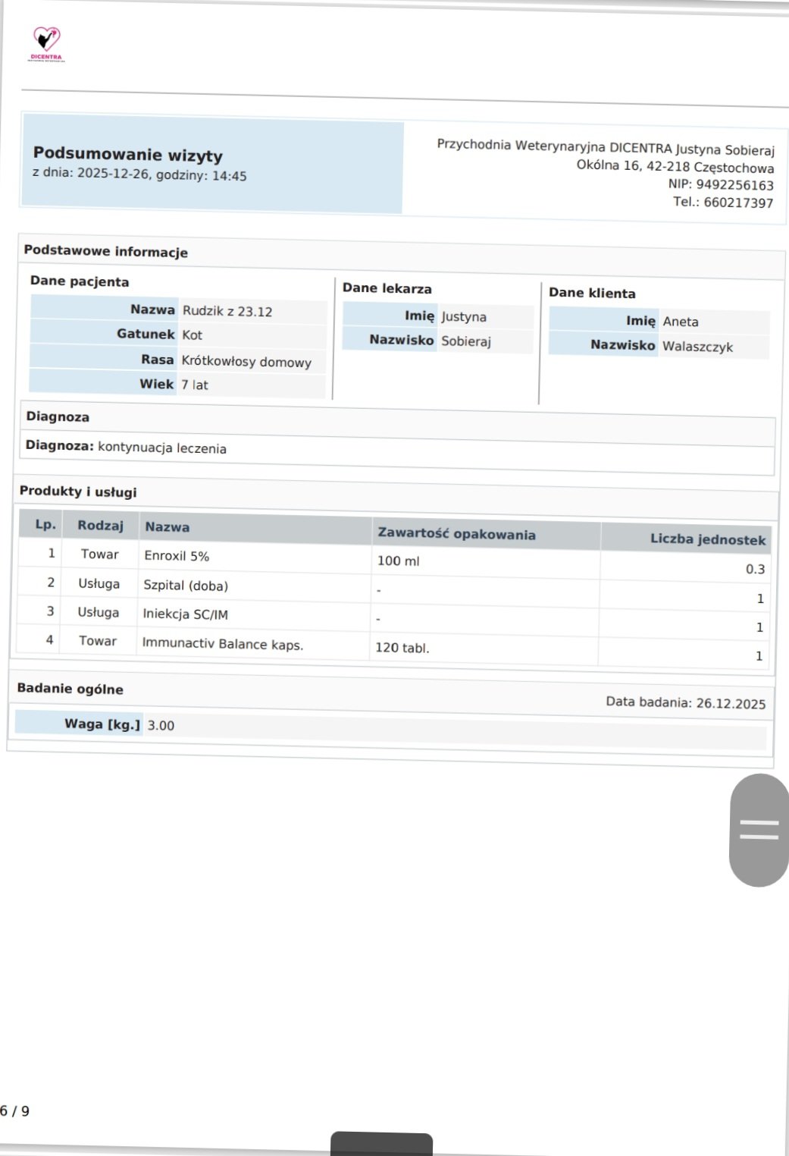789x1156 pixels.
Task: Select the Podsumowanie wizyty heading
Action: (128, 155)
